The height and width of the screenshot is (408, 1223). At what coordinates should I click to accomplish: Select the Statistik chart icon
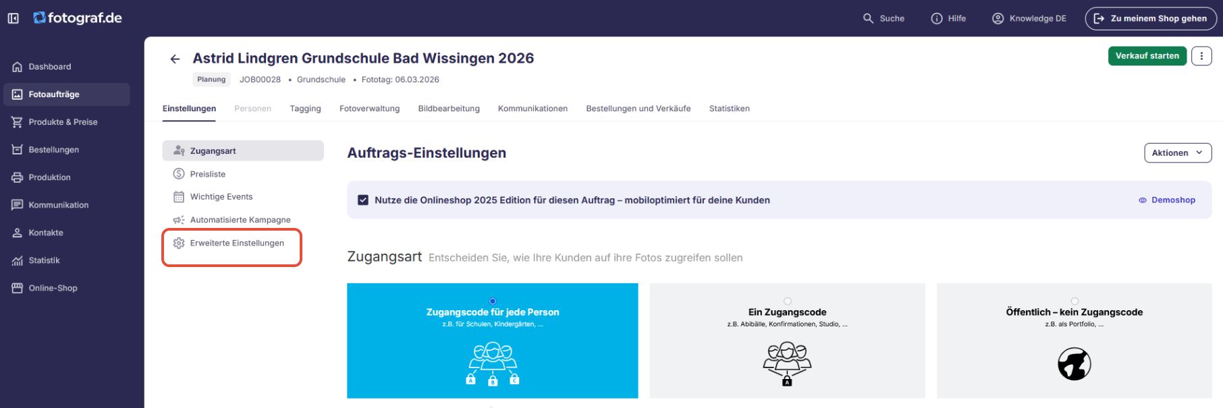18,260
